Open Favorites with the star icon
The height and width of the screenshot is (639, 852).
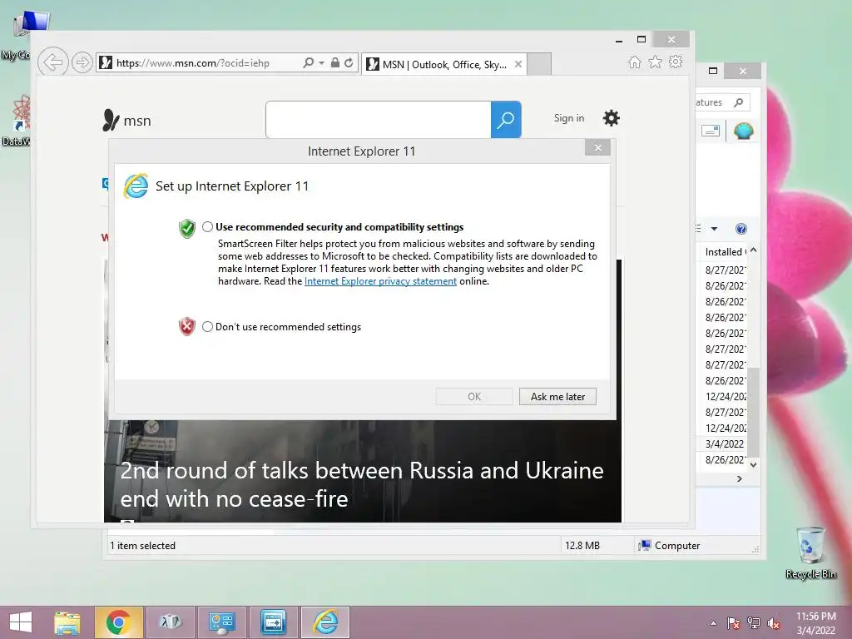click(656, 62)
